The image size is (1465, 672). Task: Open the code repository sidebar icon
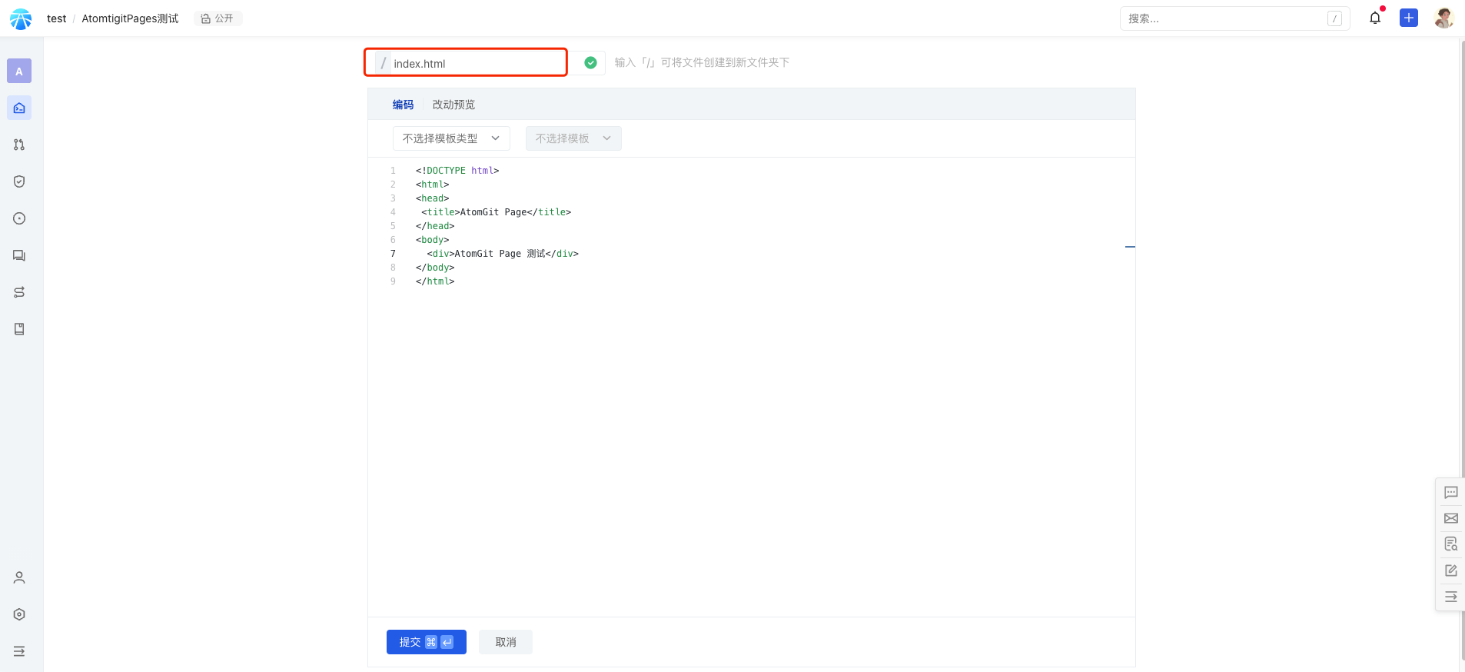click(19, 108)
